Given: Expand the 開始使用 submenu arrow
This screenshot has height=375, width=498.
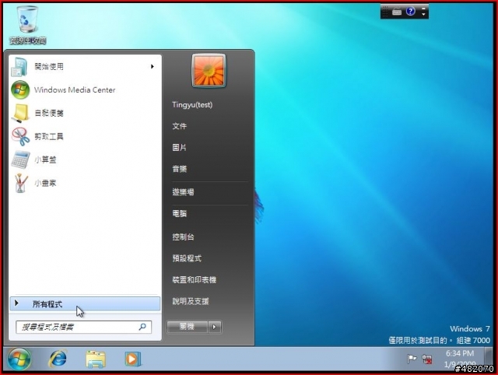Looking at the screenshot, I should [153, 66].
